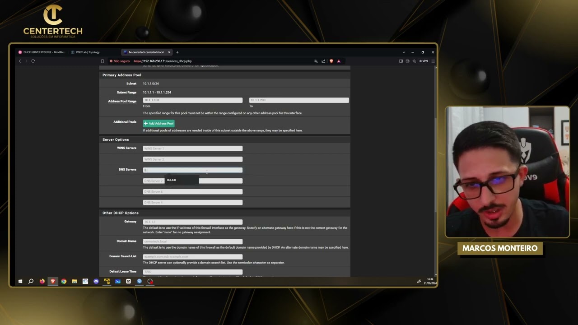Click the CapCut icon in the taskbar
The height and width of the screenshot is (325, 578).
click(x=128, y=281)
